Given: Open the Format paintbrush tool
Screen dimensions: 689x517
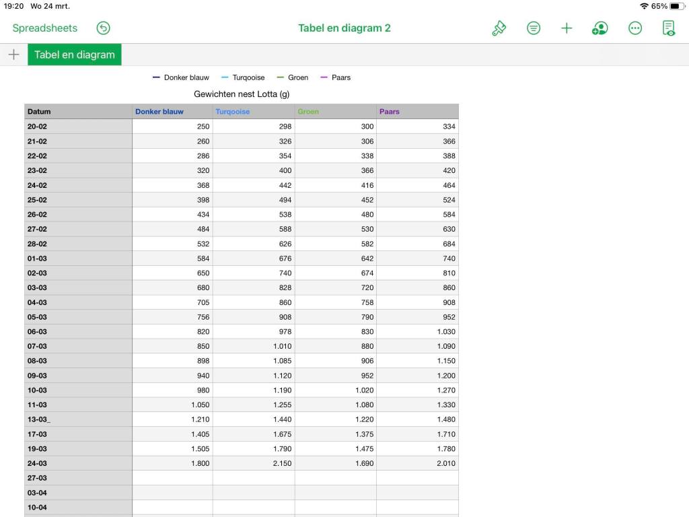Looking at the screenshot, I should (x=499, y=28).
